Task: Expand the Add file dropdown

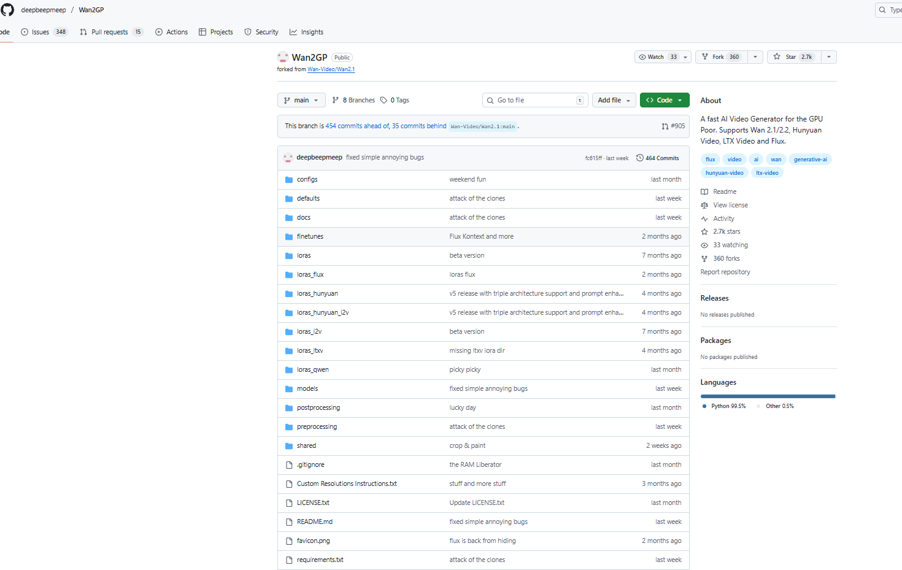Action: (x=614, y=100)
